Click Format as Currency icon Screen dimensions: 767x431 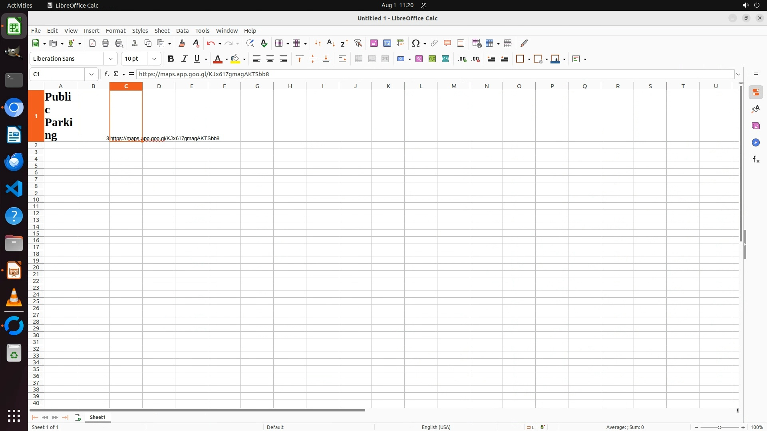coord(401,59)
